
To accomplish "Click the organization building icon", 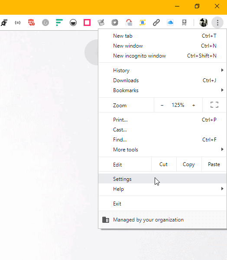I will click(x=106, y=220).
